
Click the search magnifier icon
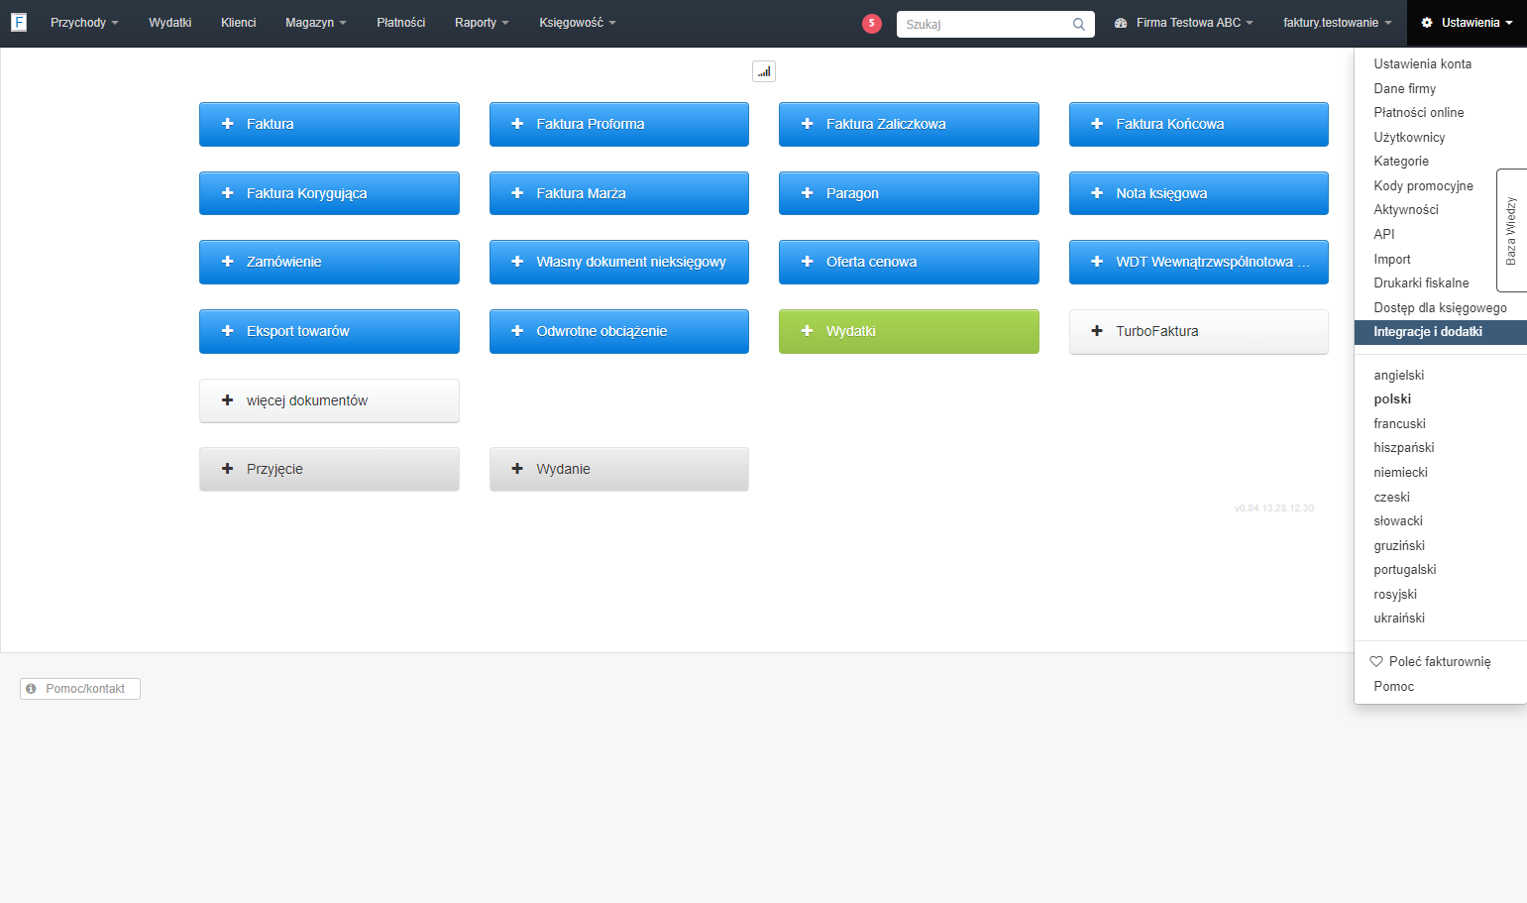[x=1079, y=24]
